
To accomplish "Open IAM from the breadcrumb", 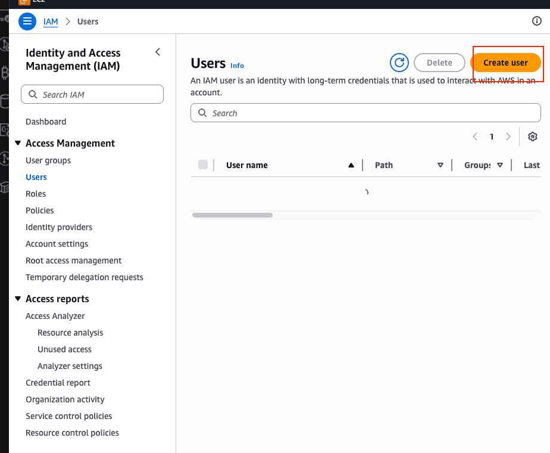I will pos(51,21).
